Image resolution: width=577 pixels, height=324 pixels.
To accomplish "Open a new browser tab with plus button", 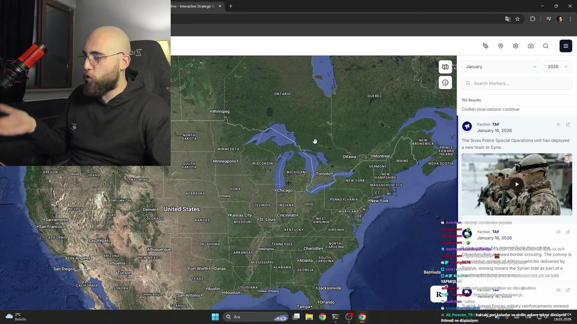I will (231, 6).
